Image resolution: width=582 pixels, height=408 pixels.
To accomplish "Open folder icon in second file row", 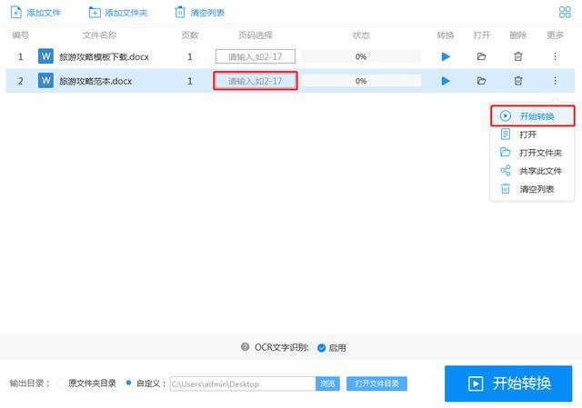I will pos(481,81).
